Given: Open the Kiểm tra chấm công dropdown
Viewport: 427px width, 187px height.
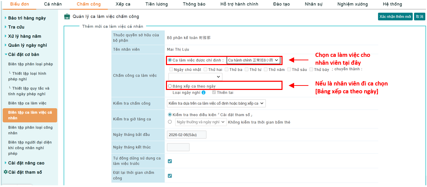Looking at the screenshot, I should pos(216,104).
